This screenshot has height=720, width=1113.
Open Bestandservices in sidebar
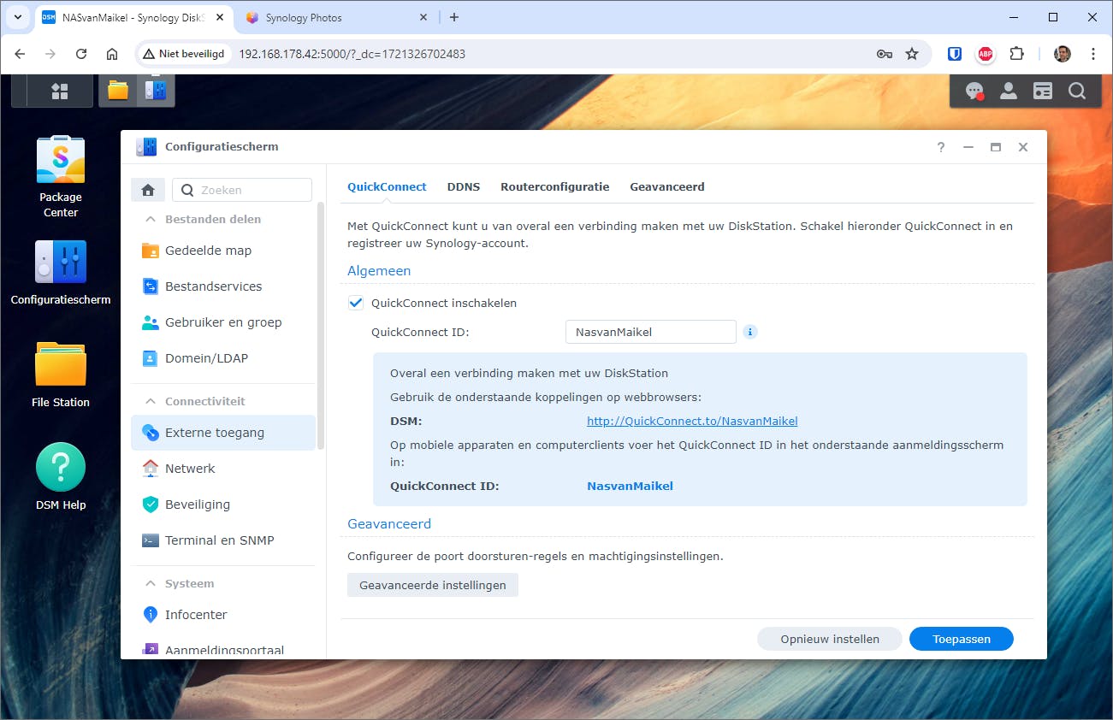click(x=223, y=286)
